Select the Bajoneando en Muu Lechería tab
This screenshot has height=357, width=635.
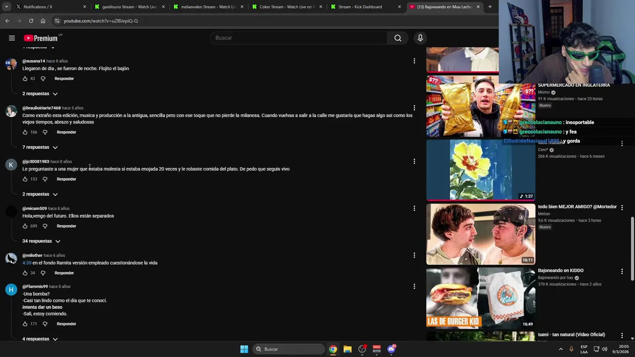tap(444, 7)
